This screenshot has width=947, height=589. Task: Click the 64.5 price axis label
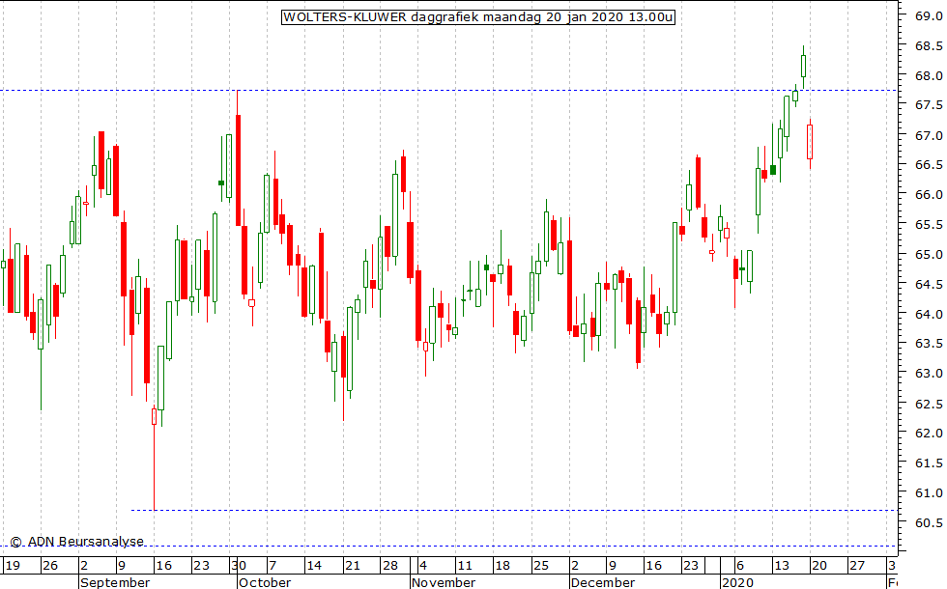929,284
